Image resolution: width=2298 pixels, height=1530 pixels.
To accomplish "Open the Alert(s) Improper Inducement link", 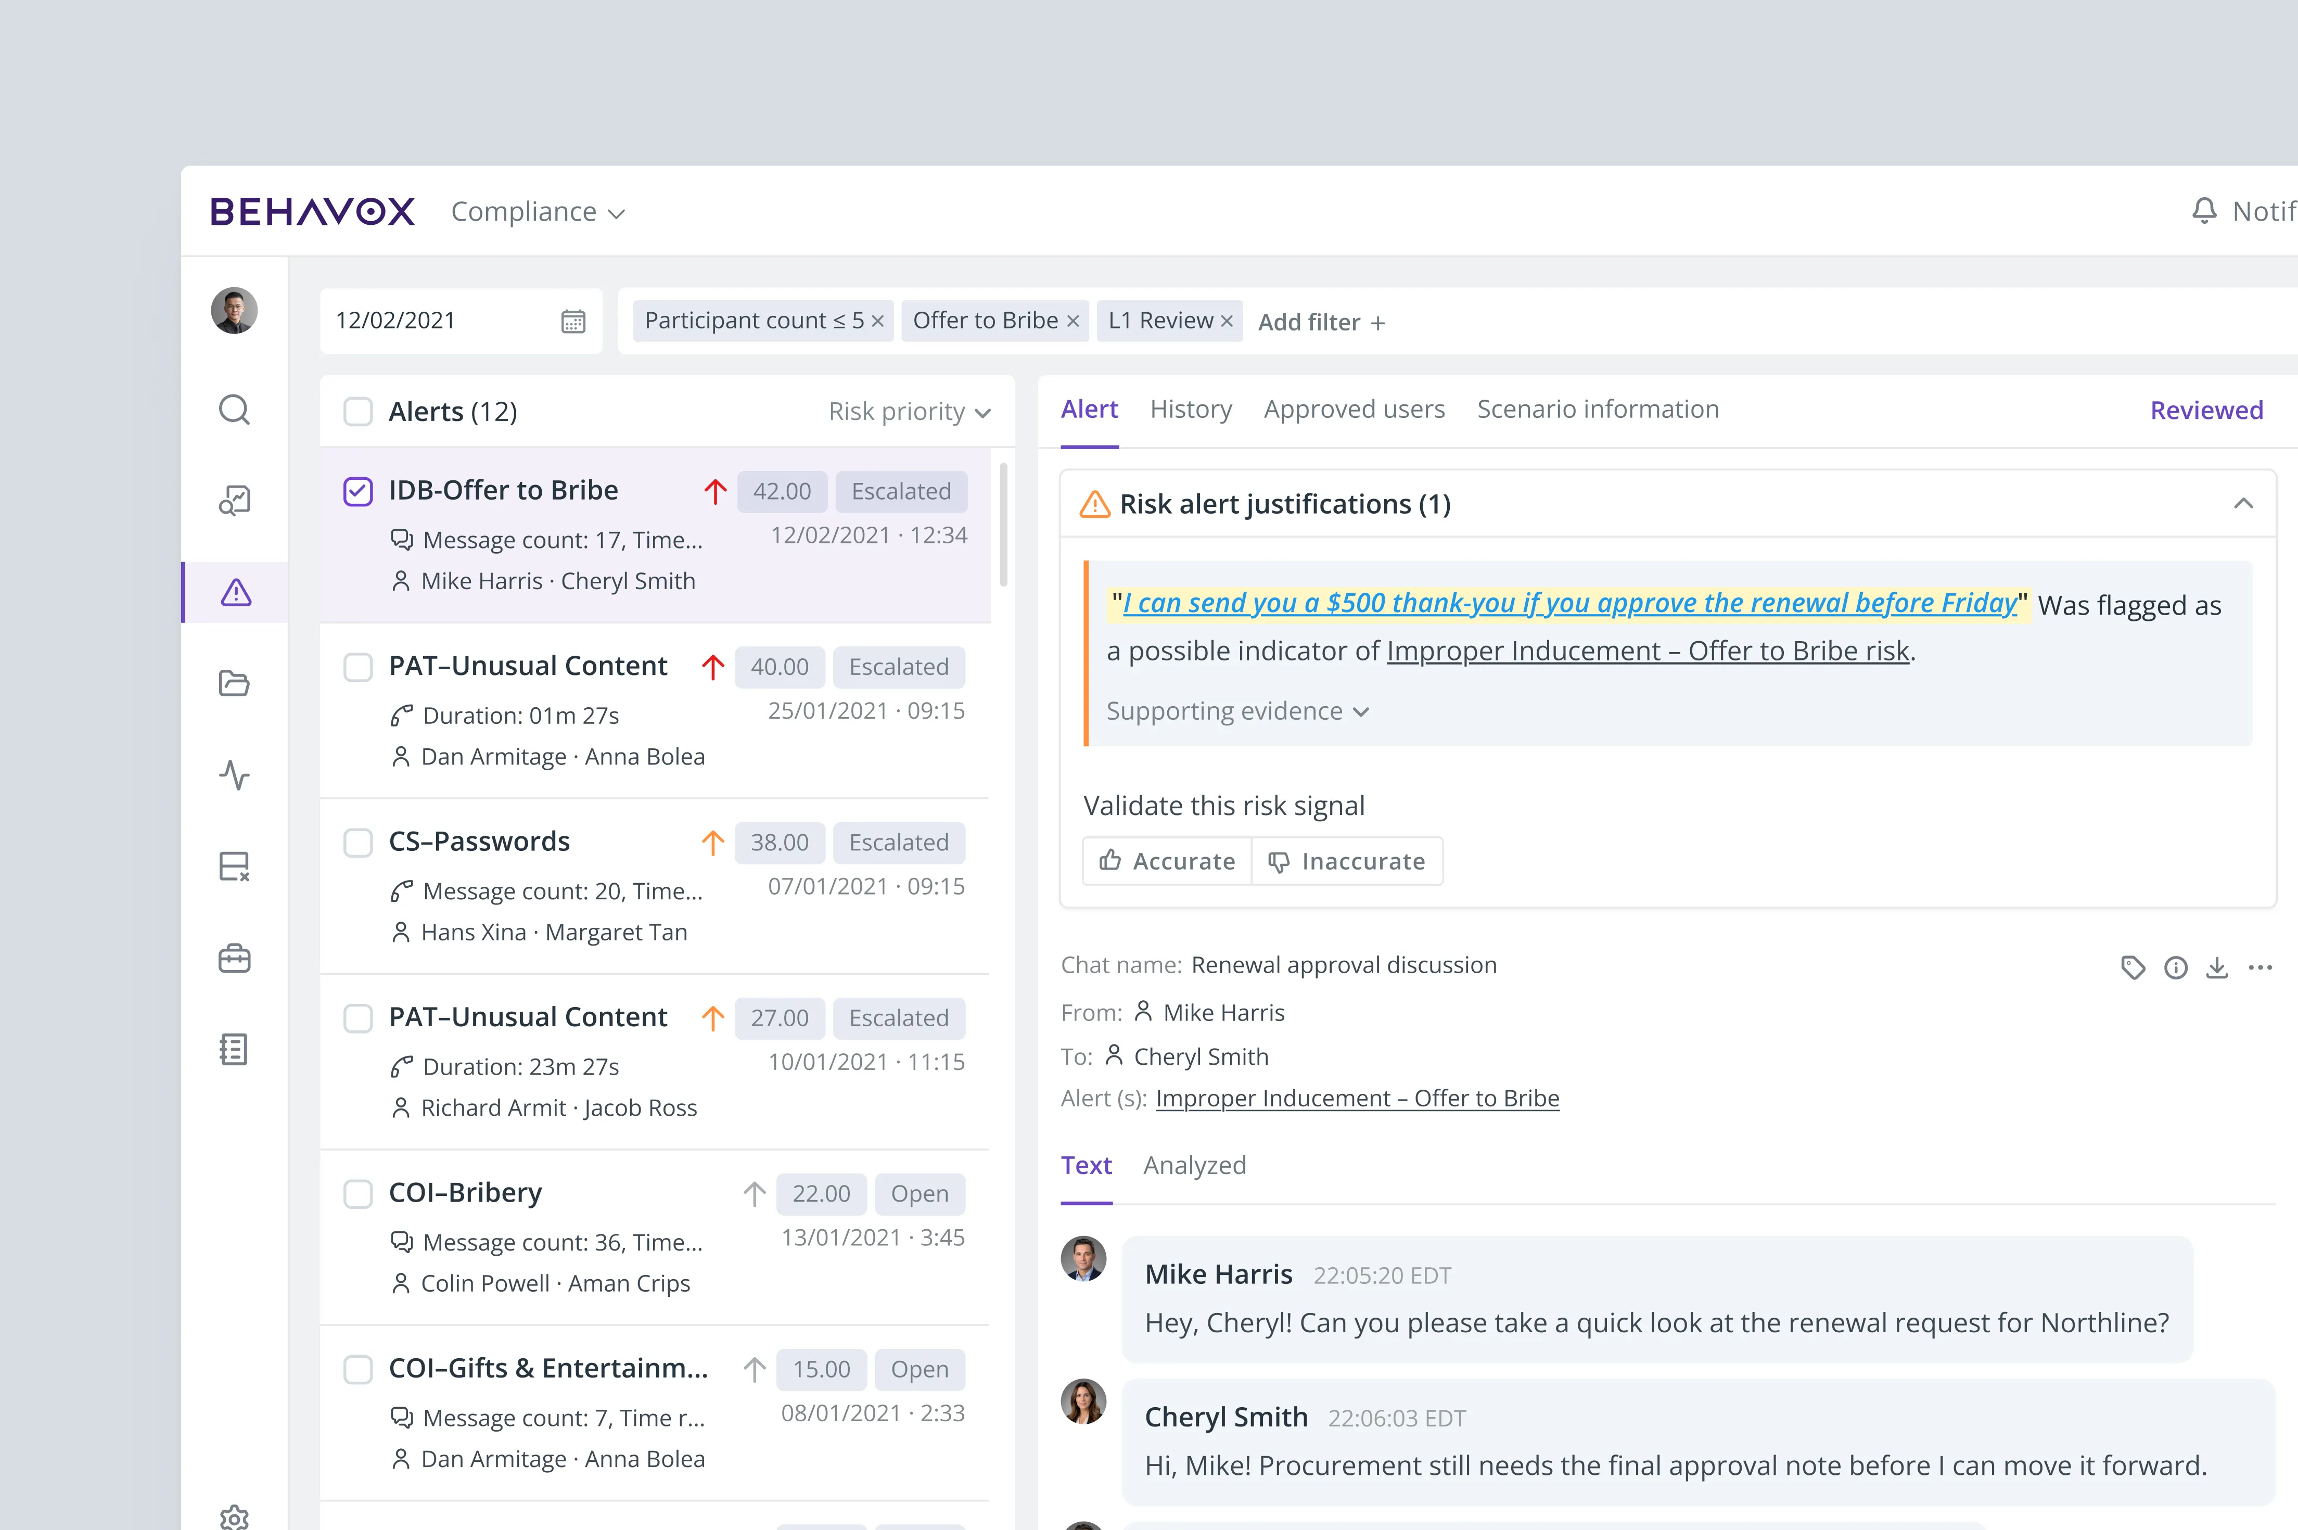I will point(1357,1099).
